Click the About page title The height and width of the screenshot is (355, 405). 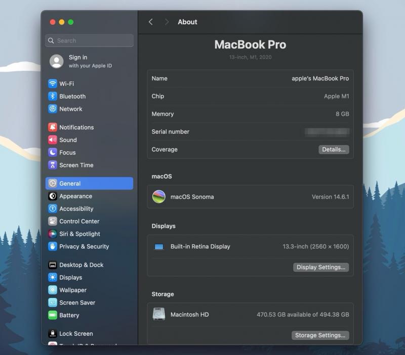click(x=187, y=22)
